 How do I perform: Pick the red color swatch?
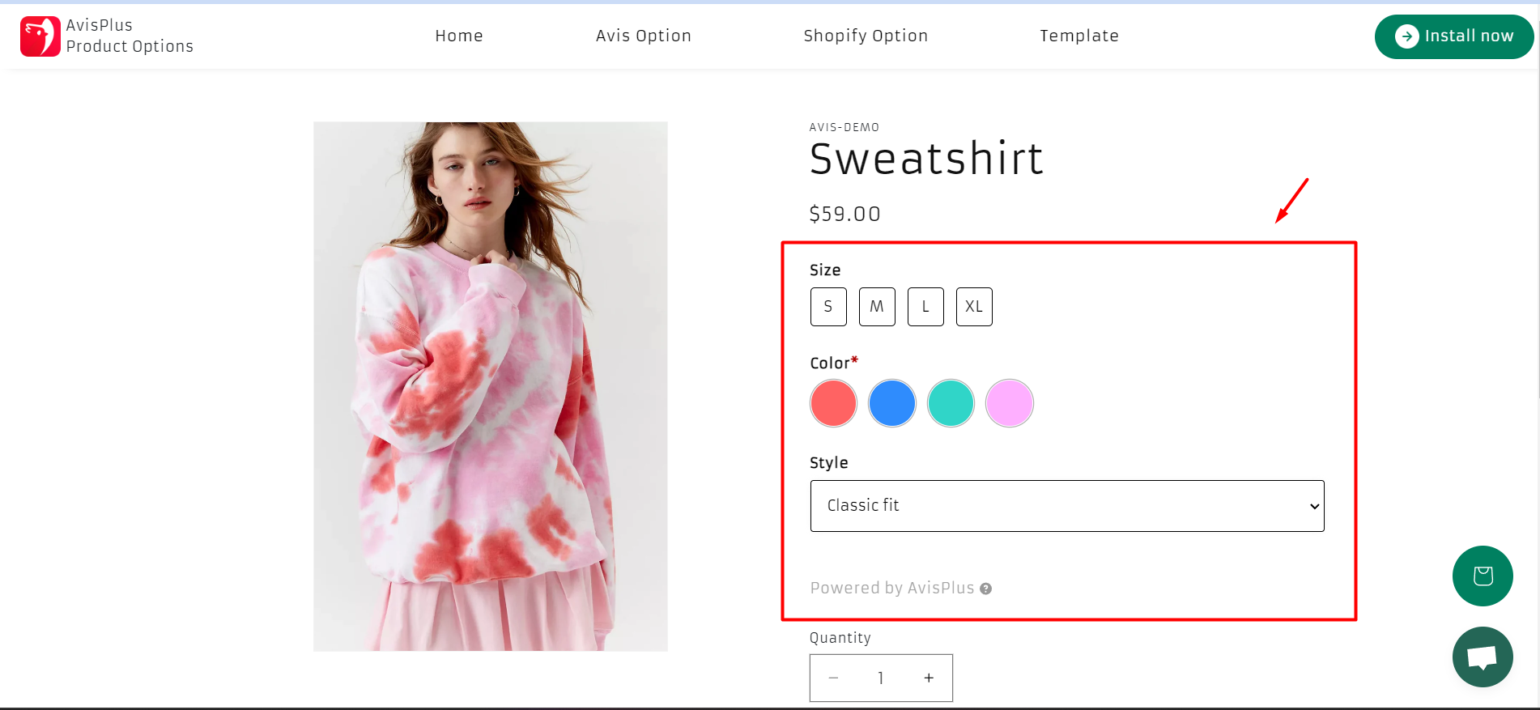tap(833, 403)
